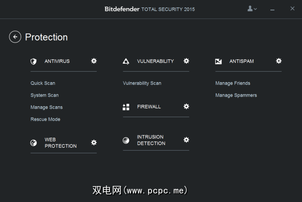The image size is (302, 202).
Task: Click the Antispam envelope icon
Action: click(x=218, y=61)
